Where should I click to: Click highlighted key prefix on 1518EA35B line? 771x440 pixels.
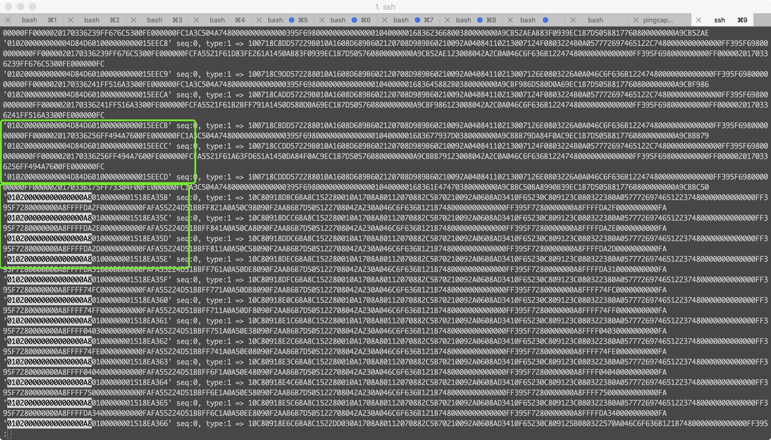pyautogui.click(x=49, y=198)
